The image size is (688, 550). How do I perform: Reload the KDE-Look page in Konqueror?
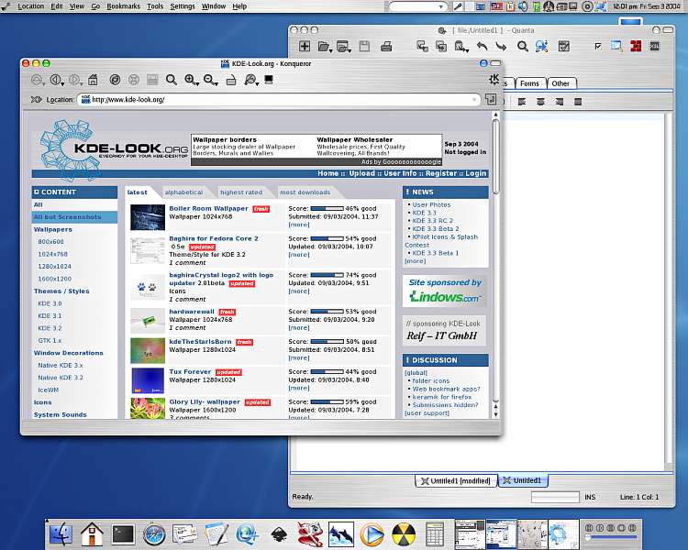[x=115, y=80]
